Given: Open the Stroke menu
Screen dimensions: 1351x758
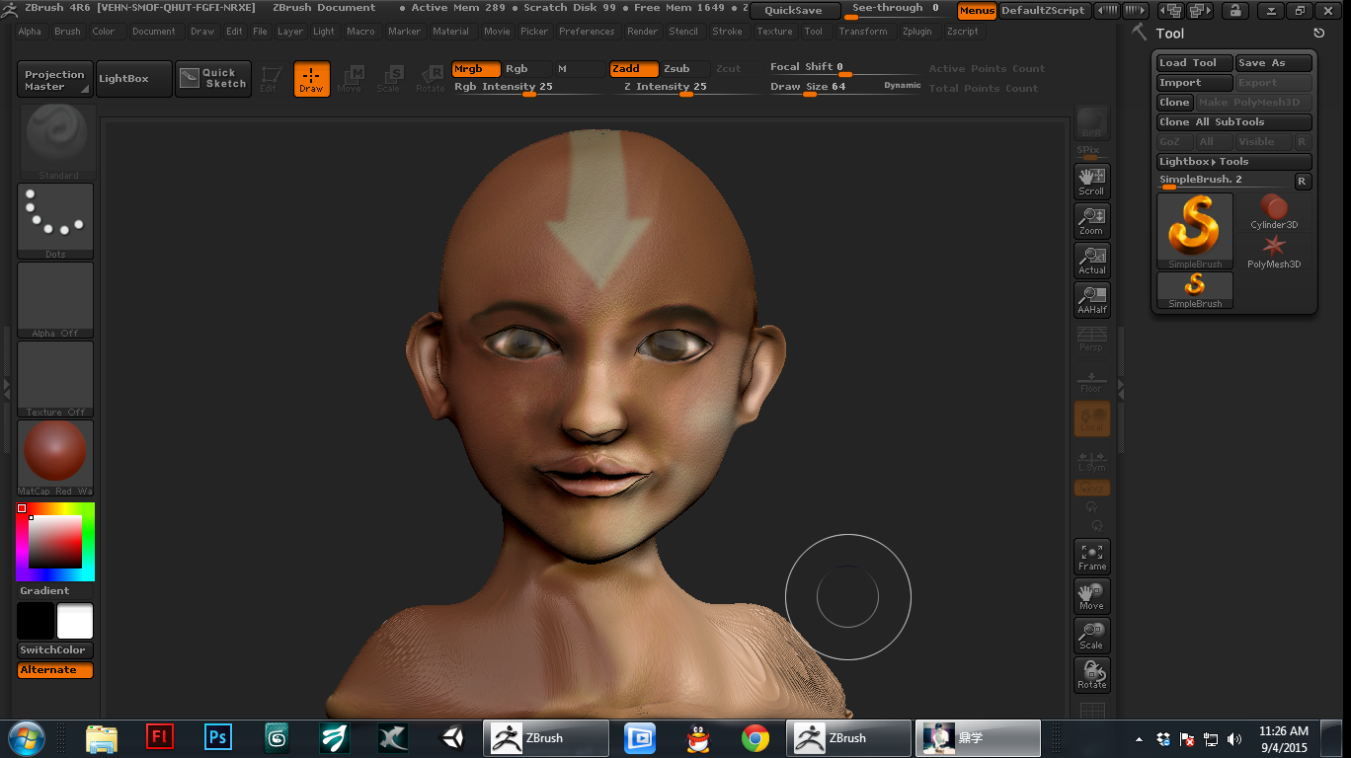Looking at the screenshot, I should pos(728,32).
